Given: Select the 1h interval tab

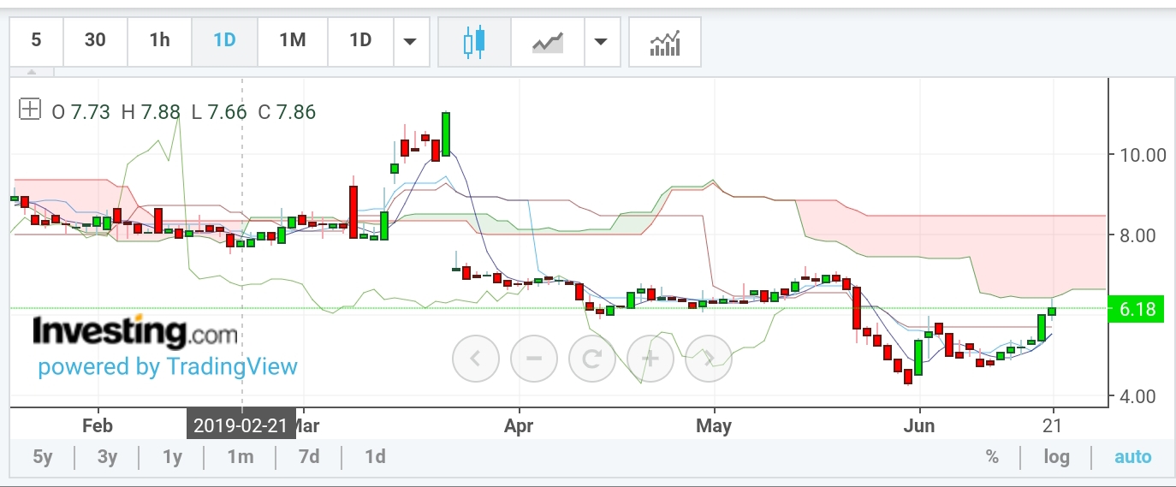Looking at the screenshot, I should 159,40.
